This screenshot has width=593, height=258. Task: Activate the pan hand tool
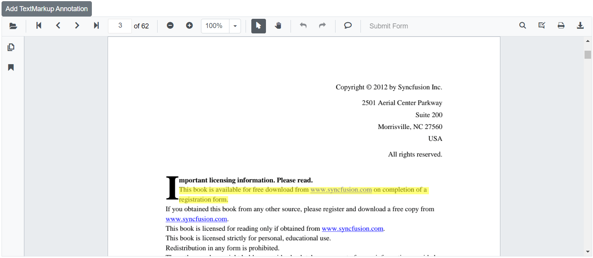click(x=278, y=26)
